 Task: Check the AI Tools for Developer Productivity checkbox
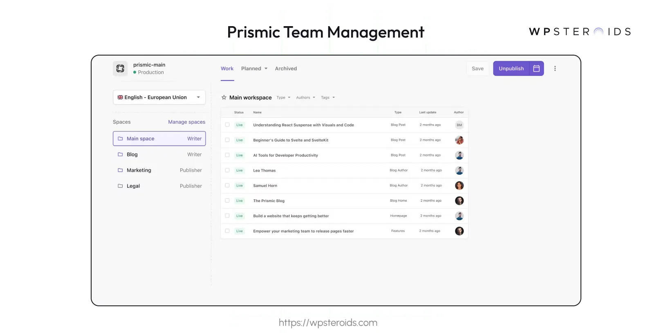[227, 155]
